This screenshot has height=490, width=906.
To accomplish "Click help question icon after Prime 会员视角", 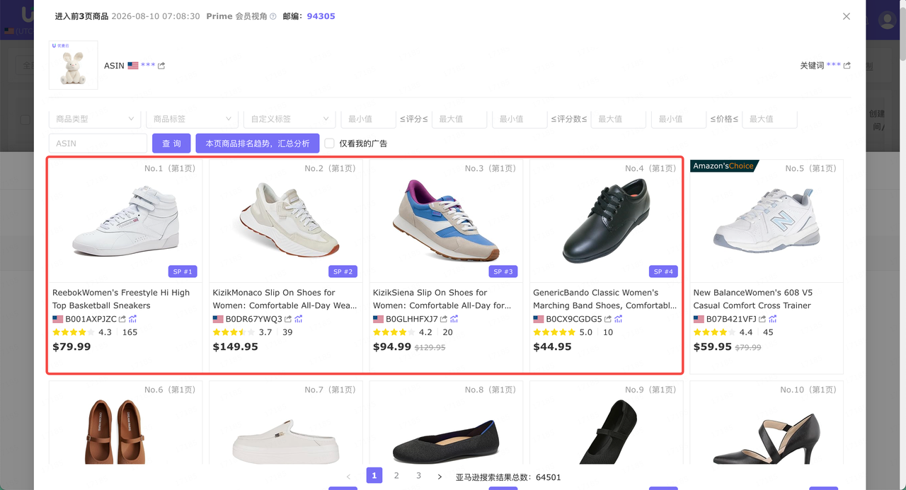I will [x=273, y=16].
